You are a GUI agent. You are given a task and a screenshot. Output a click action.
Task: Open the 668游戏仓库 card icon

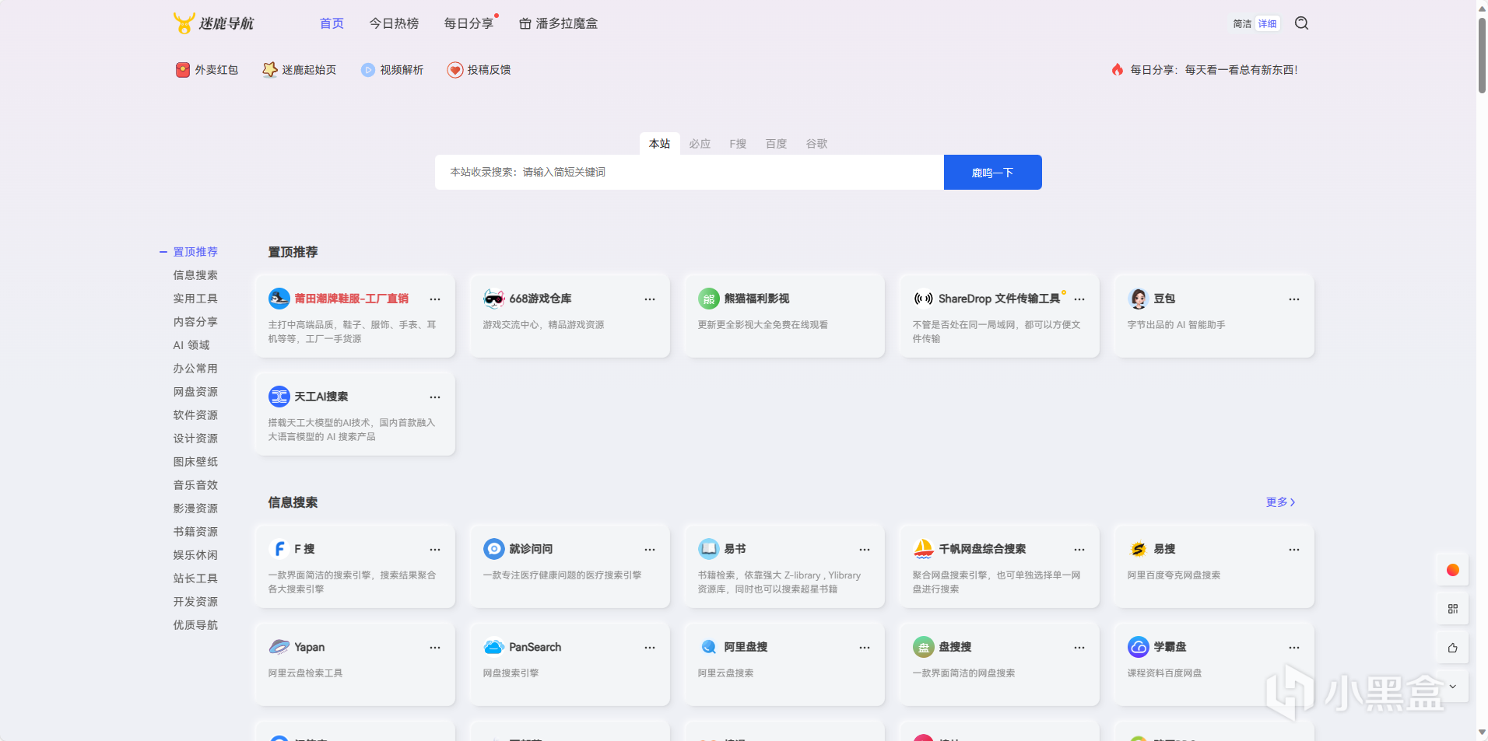(x=494, y=299)
